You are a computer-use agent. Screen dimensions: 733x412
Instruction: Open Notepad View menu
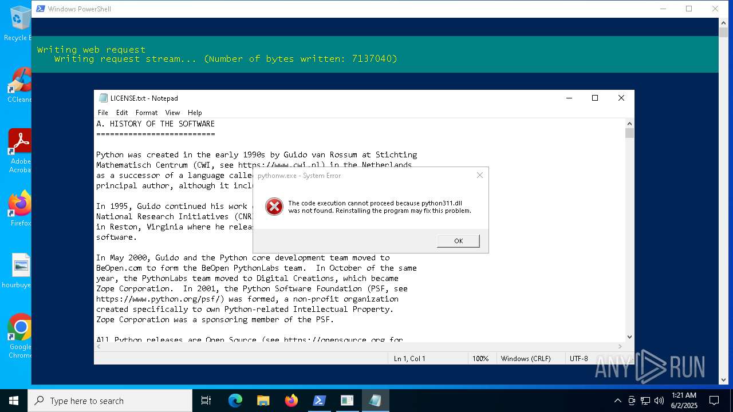(x=172, y=113)
